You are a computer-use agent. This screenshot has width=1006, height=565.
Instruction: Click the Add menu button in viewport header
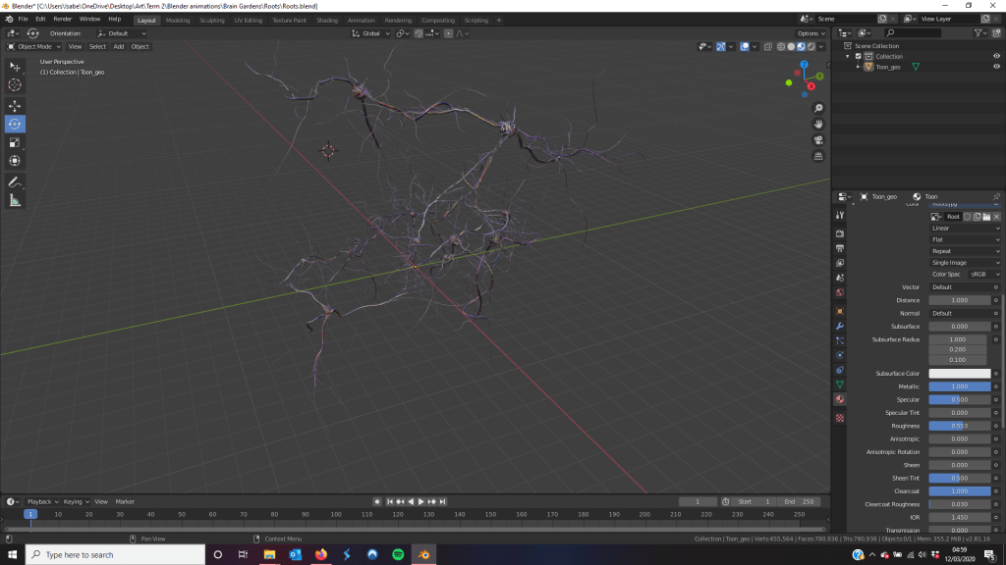(x=119, y=46)
